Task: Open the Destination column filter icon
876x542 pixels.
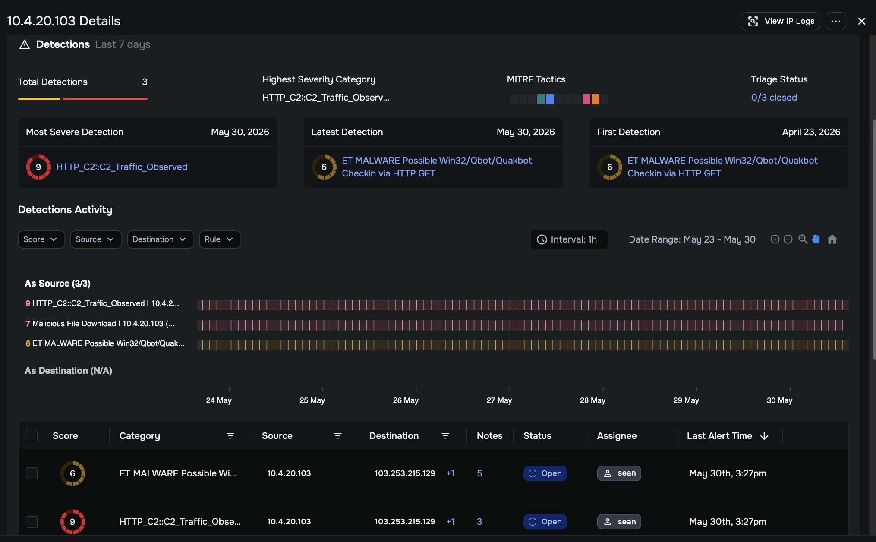Action: [445, 436]
